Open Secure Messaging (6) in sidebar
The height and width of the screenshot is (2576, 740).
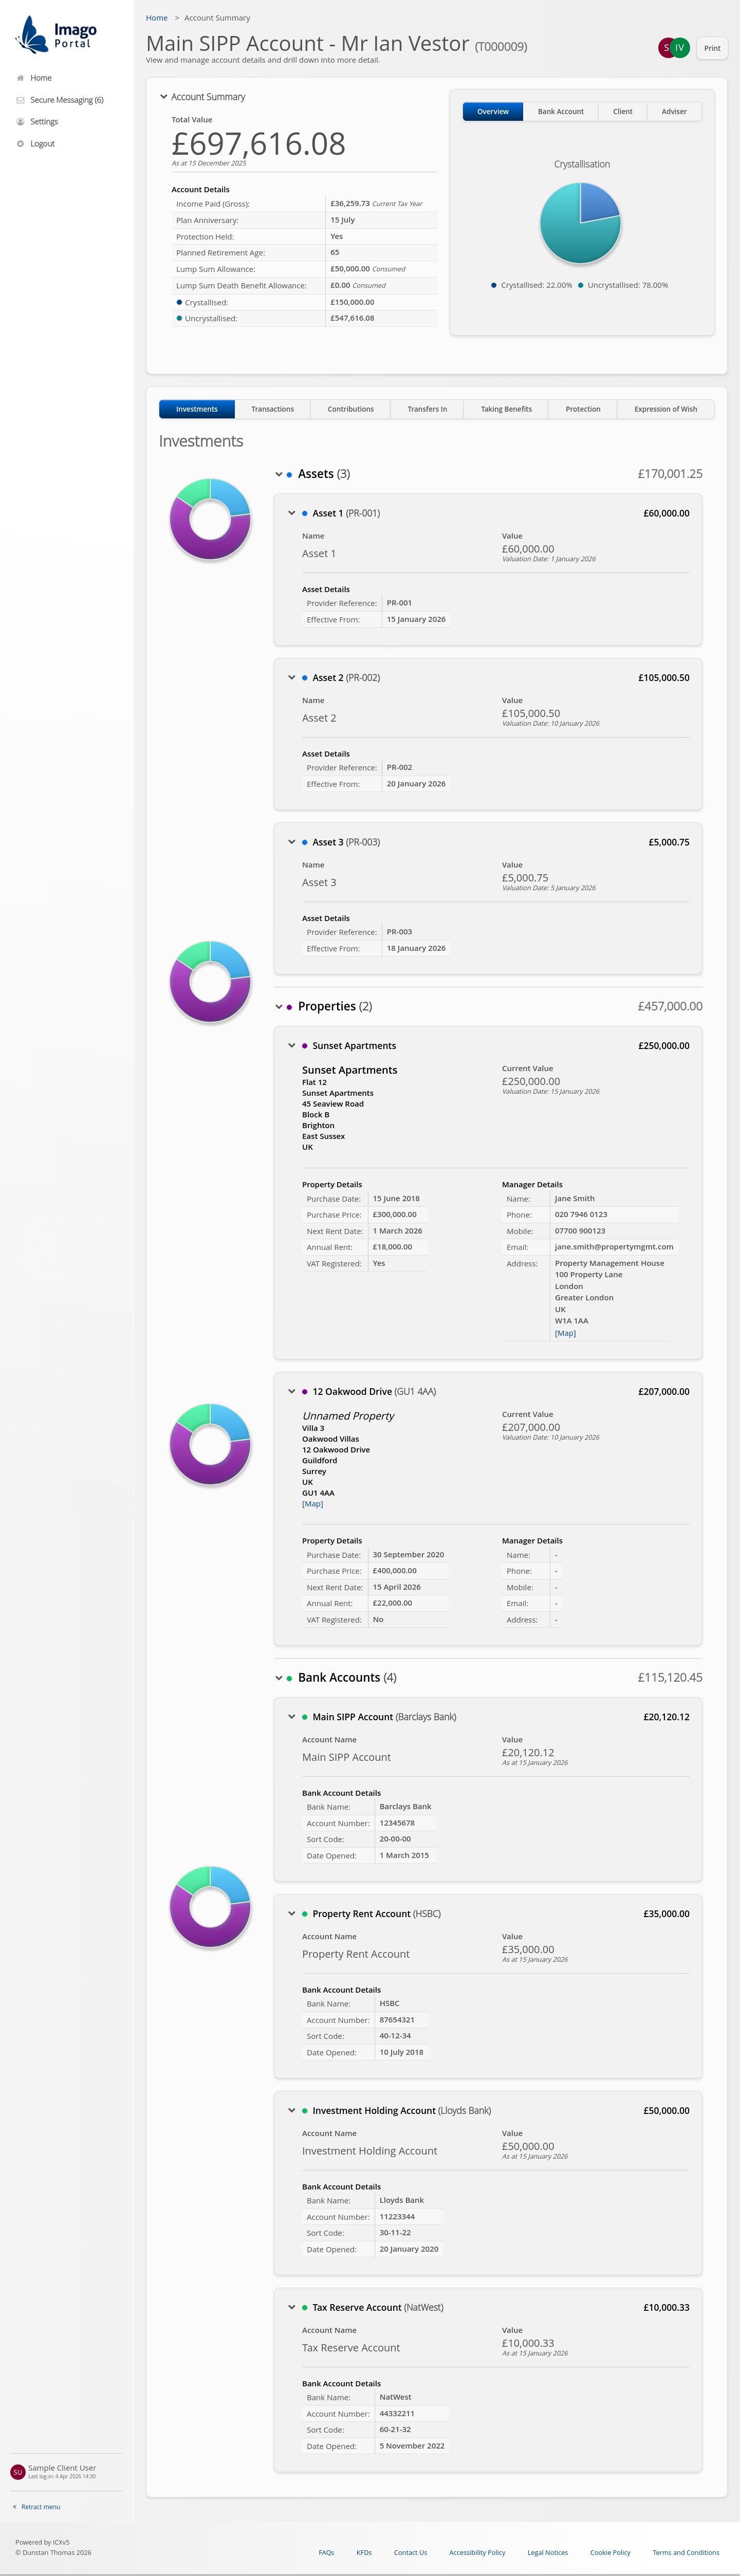point(67,100)
